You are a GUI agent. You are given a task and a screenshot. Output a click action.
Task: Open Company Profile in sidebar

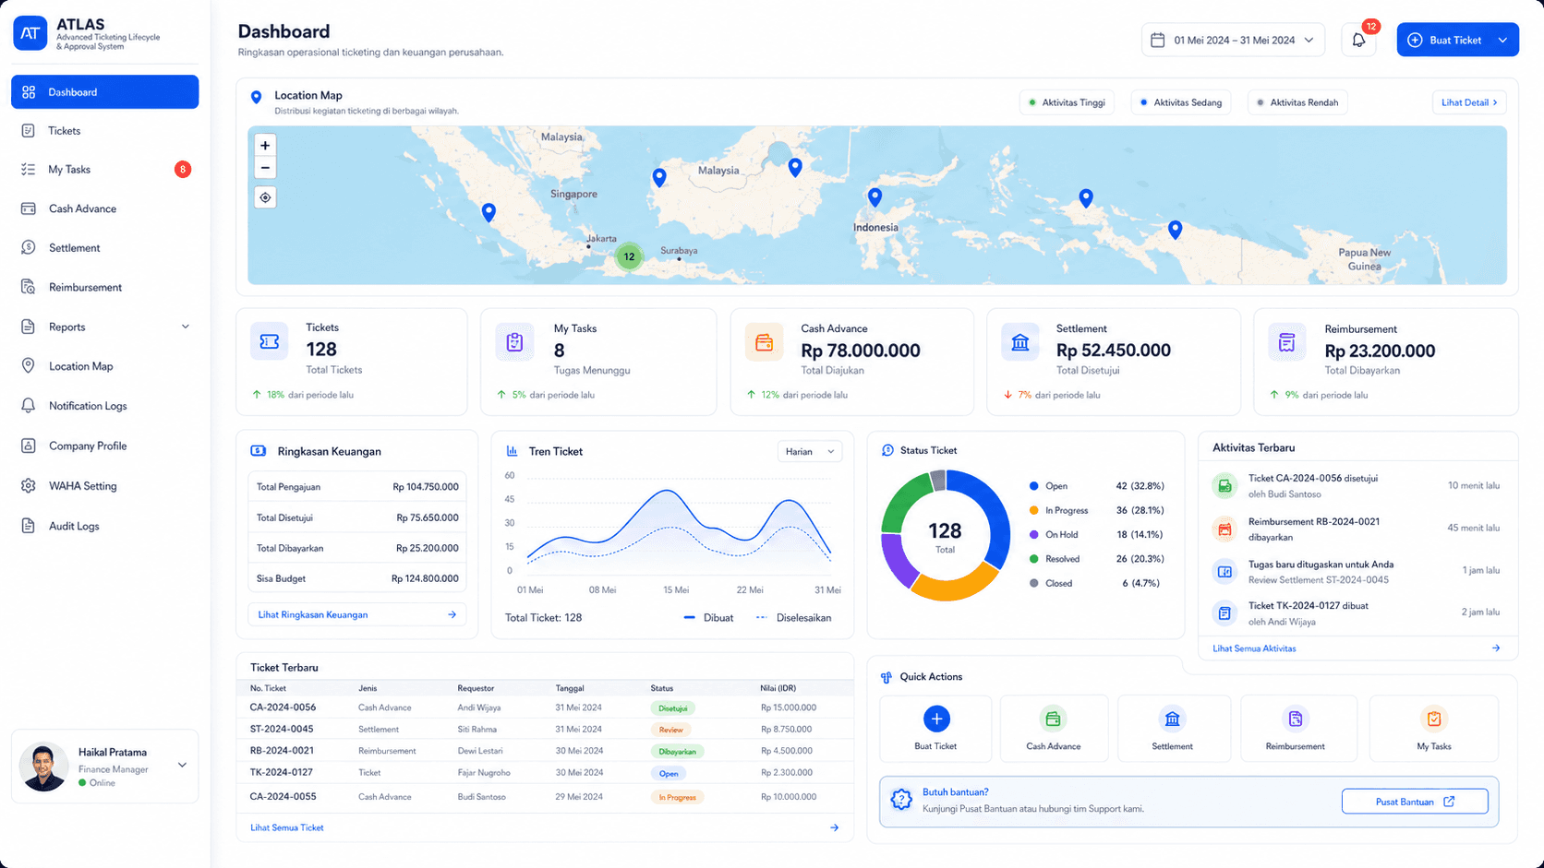(104, 446)
